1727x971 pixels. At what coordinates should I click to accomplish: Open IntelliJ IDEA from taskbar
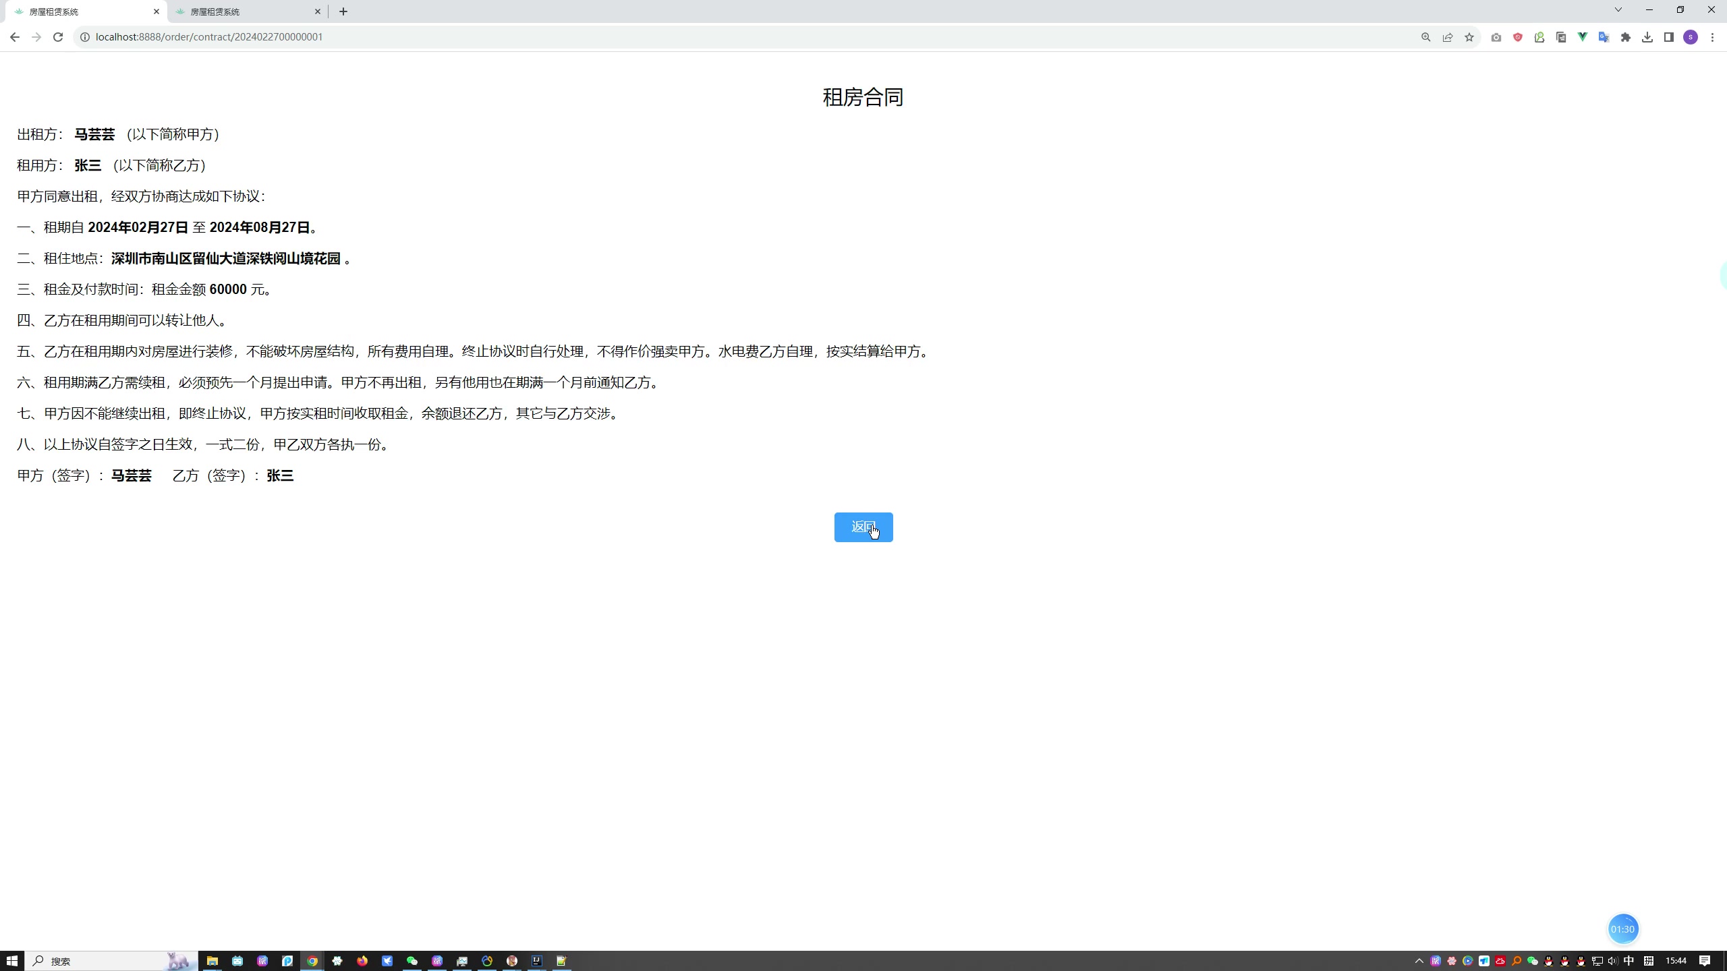click(x=537, y=961)
